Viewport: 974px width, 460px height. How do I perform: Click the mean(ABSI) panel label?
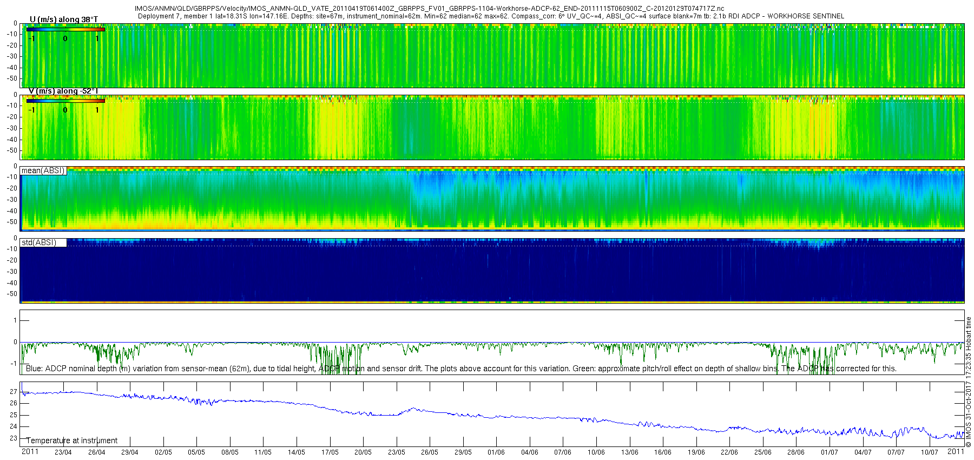click(43, 170)
